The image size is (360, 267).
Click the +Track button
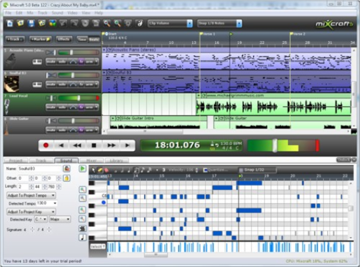pos(15,39)
